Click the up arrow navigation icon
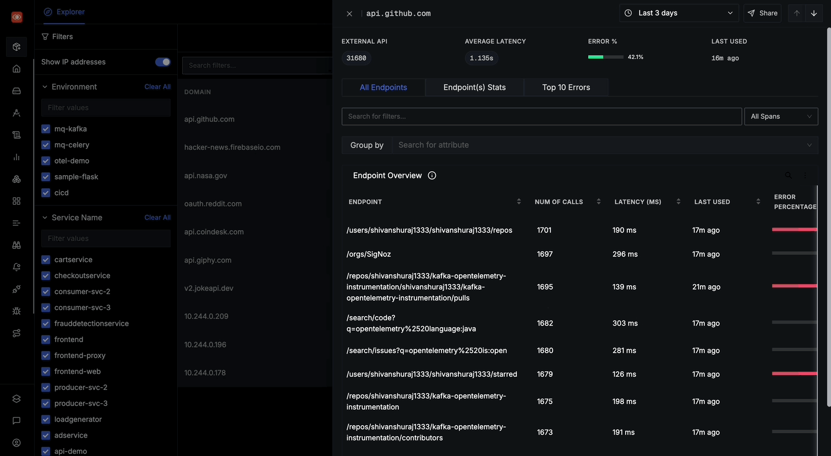Viewport: 831px width, 456px height. point(796,13)
